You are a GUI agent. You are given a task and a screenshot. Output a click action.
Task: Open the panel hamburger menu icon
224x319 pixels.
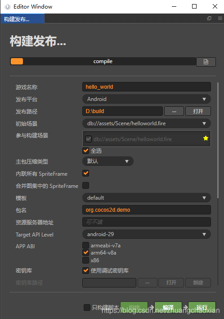(220, 18)
